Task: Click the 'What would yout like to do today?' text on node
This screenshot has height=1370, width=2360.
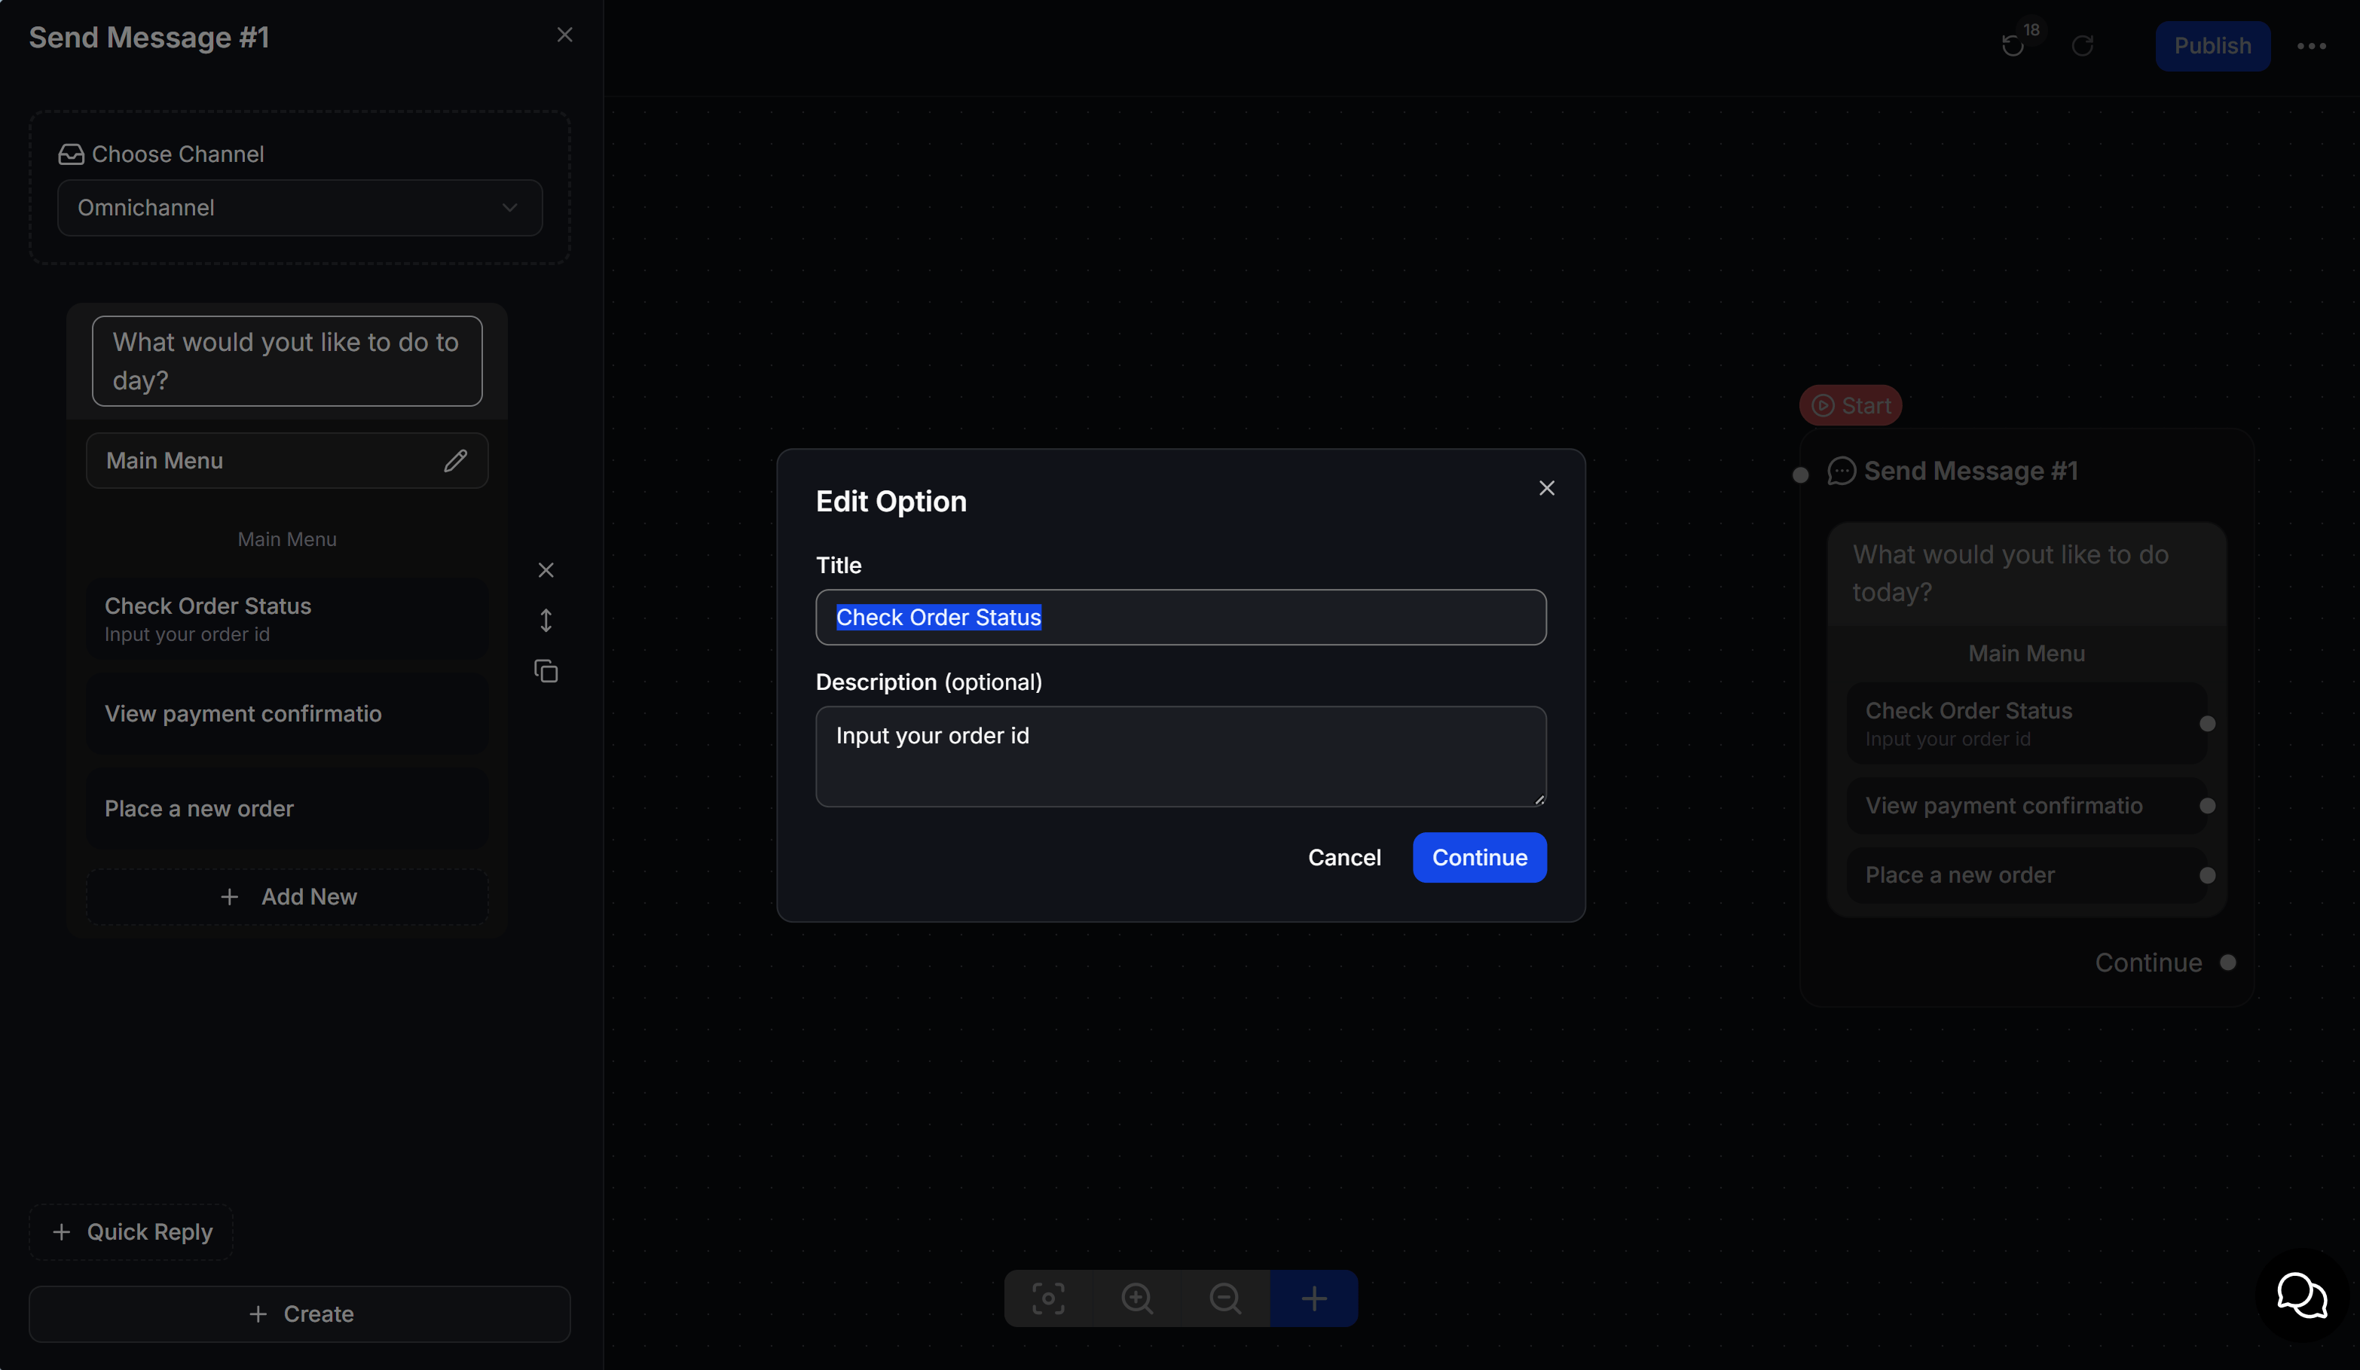Action: click(x=2010, y=572)
